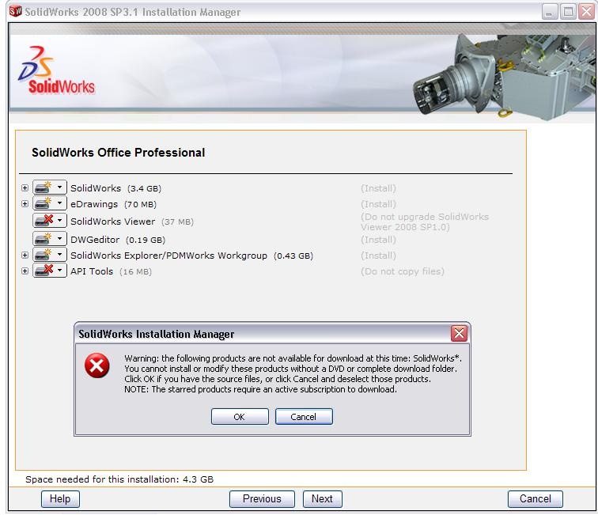This screenshot has width=598, height=515.
Task: Click the red X drive icon beside API Tools
Action: 43,271
